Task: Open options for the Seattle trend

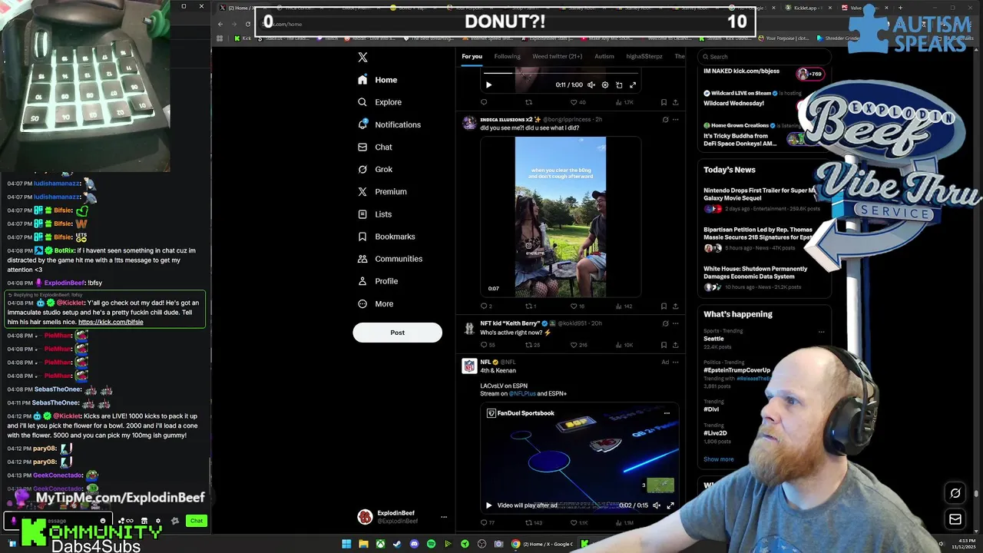Action: coord(821,332)
